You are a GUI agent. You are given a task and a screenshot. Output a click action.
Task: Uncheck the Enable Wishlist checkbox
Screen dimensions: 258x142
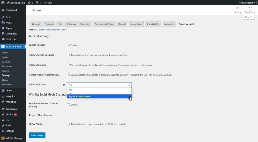pos(68,45)
